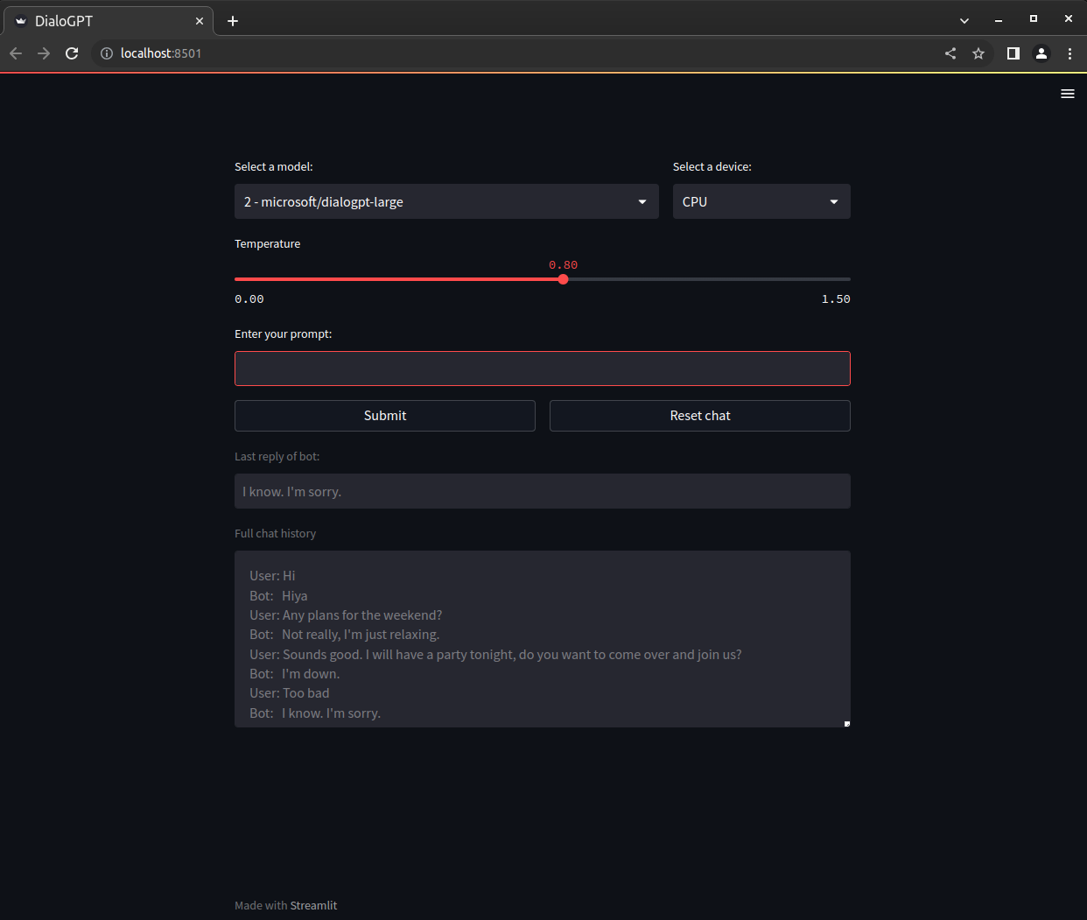Open the device selection dropdown showing CPU
This screenshot has height=920, width=1087.
tap(761, 201)
